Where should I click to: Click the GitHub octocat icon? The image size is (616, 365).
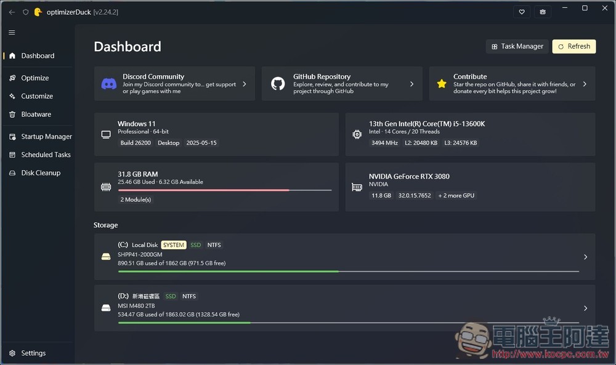point(278,84)
